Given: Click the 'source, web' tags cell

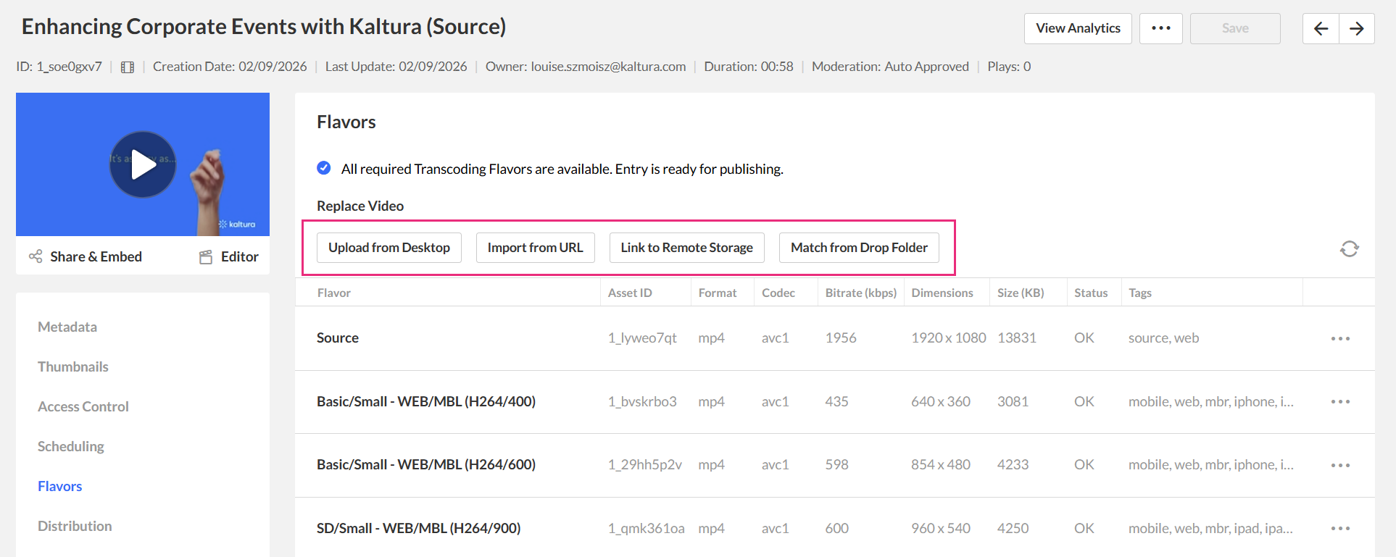Looking at the screenshot, I should coord(1163,338).
